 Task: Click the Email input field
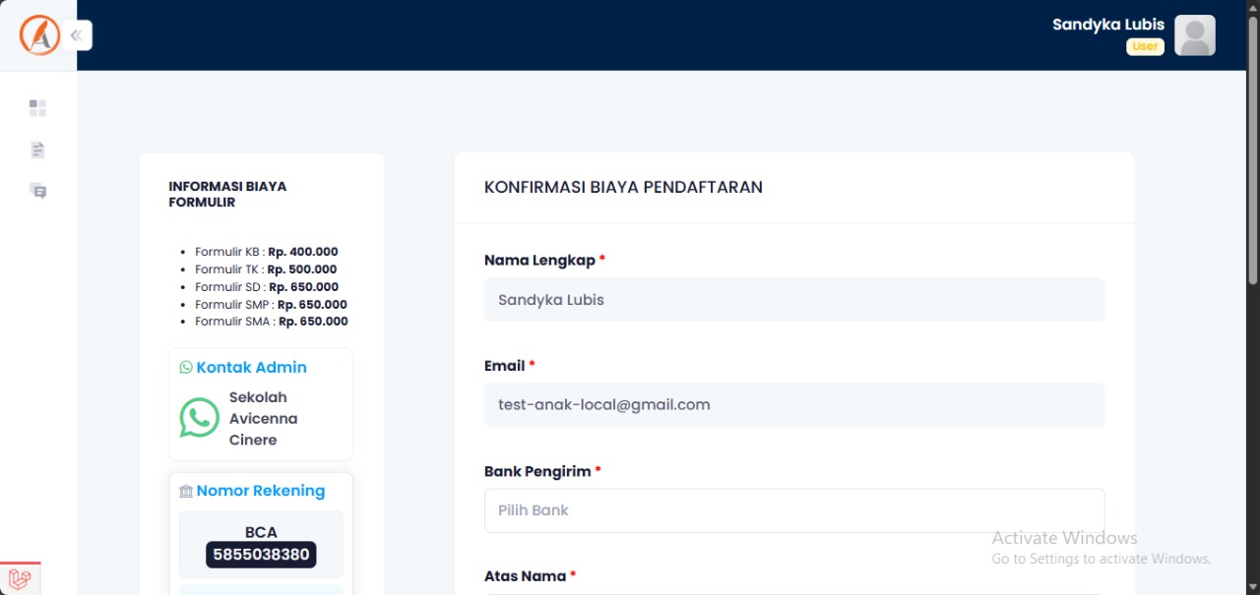coord(793,404)
